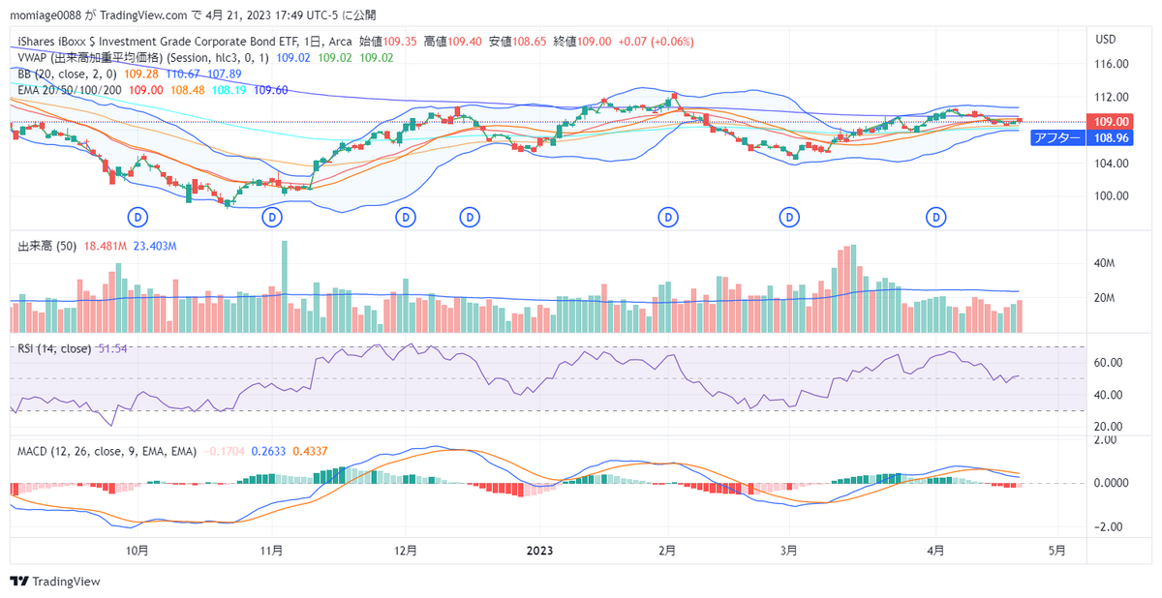Viewport: 1162px width, 598px height.
Task: Click the 安値108.65 low value
Action: [x=517, y=42]
